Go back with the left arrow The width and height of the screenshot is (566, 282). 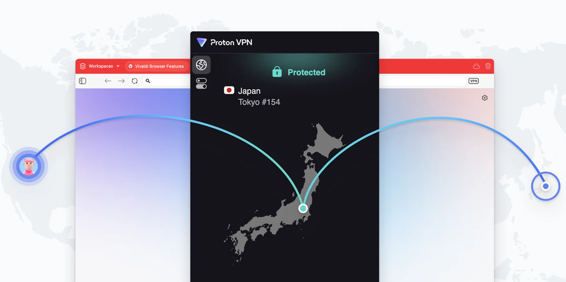[x=108, y=81]
